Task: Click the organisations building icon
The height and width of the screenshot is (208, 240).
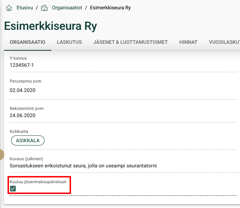Action: point(44,8)
